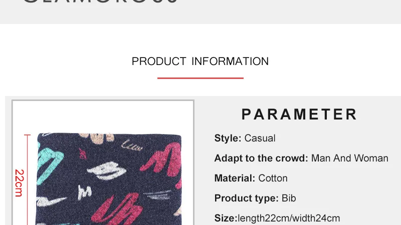Click the PRODUCT INFORMATION heading
The image size is (401, 225).
coord(200,61)
